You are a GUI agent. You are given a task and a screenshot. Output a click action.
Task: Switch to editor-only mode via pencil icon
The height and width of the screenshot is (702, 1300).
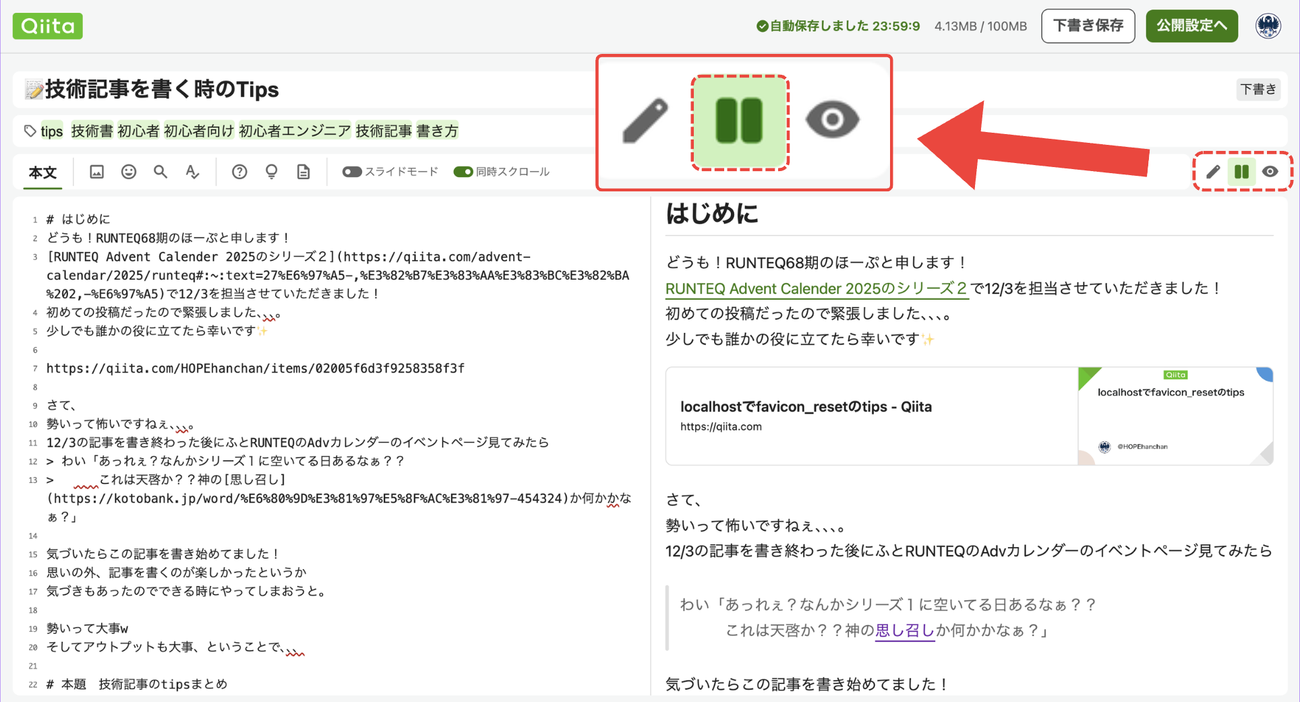[x=1212, y=172]
